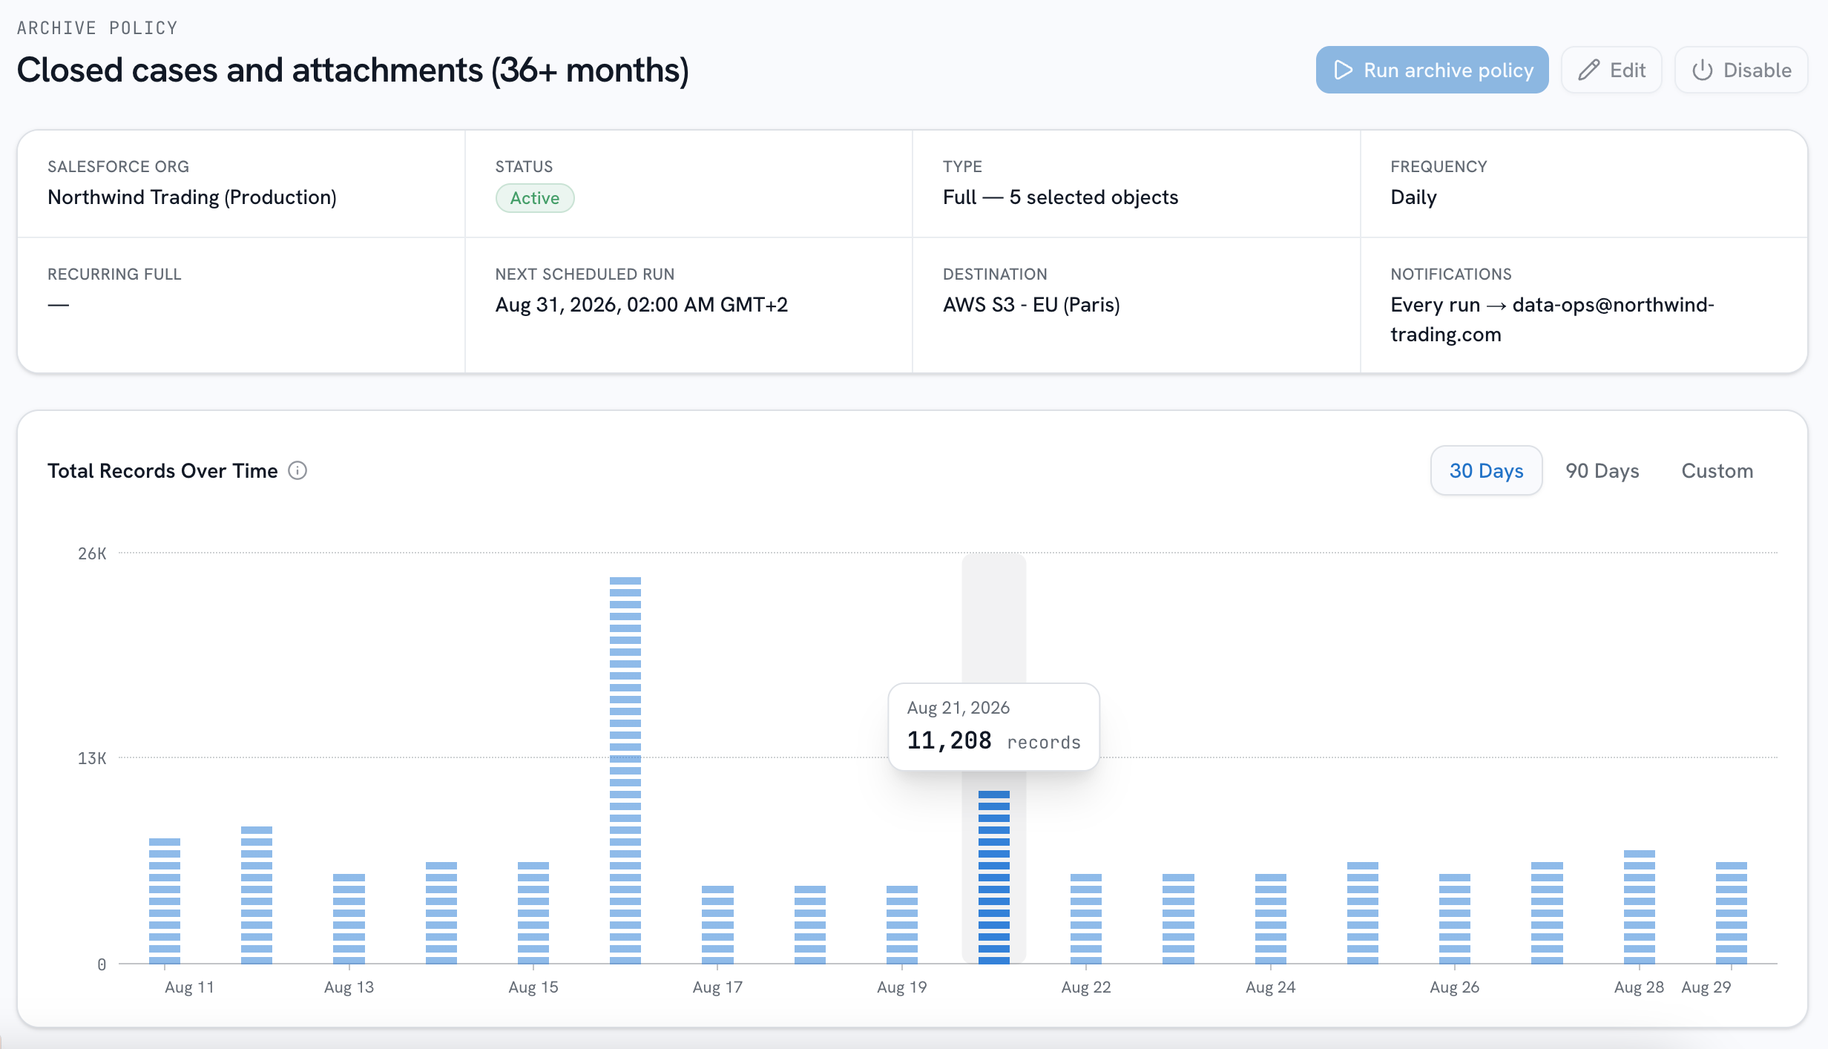Edit the archive policy
The height and width of the screenshot is (1049, 1828).
1611,70
